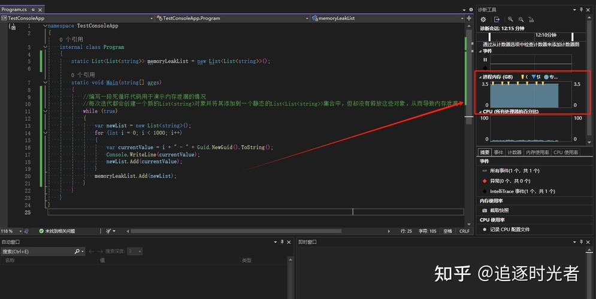The width and height of the screenshot is (596, 299).
Task: Switch to the 计数器 counters tab
Action: pos(515,152)
